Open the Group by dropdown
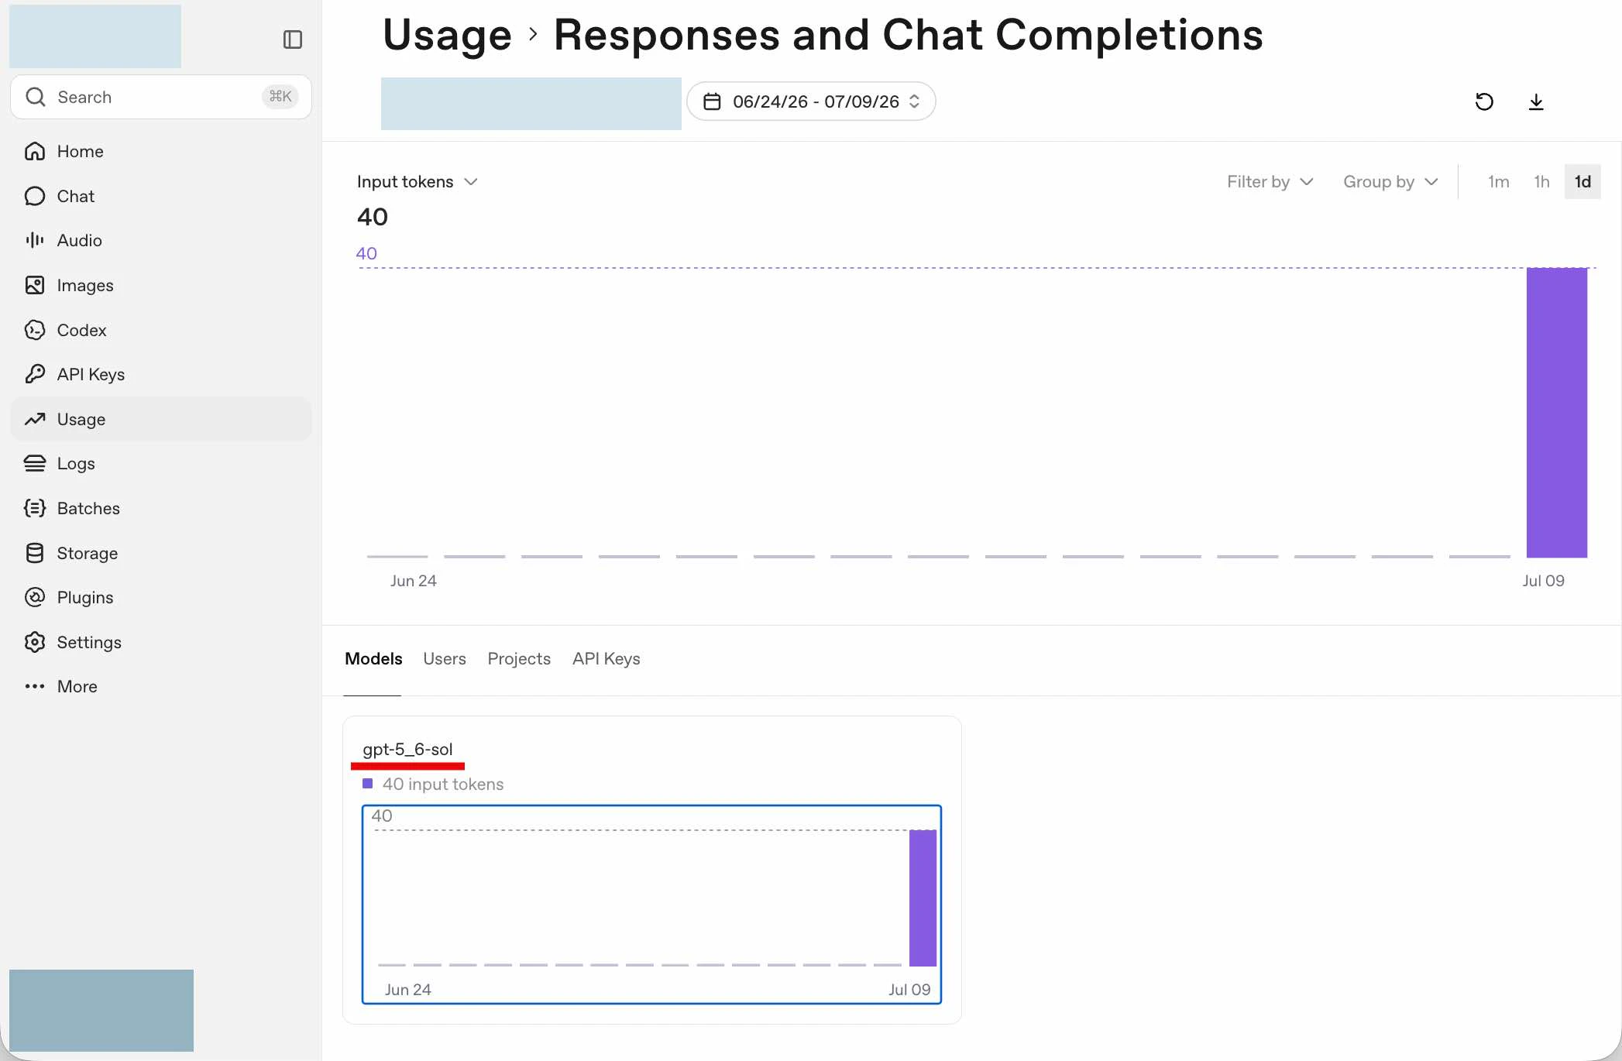The width and height of the screenshot is (1622, 1061). pos(1390,182)
